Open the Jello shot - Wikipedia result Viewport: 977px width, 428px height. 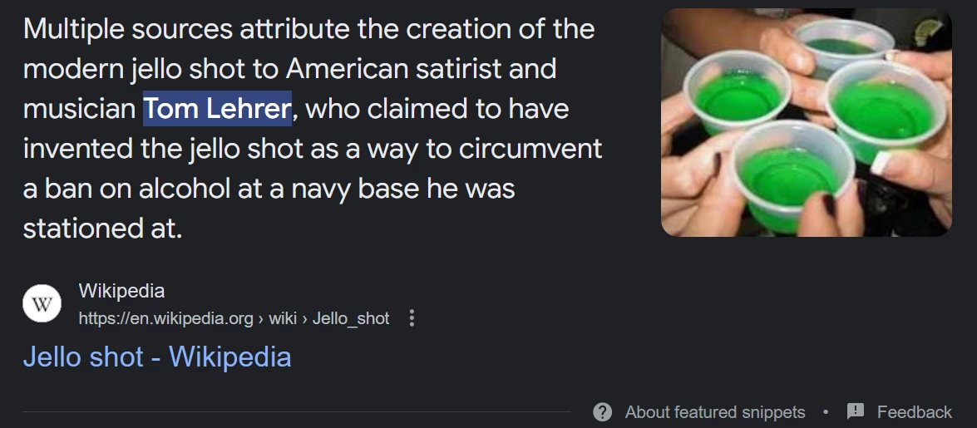click(157, 357)
